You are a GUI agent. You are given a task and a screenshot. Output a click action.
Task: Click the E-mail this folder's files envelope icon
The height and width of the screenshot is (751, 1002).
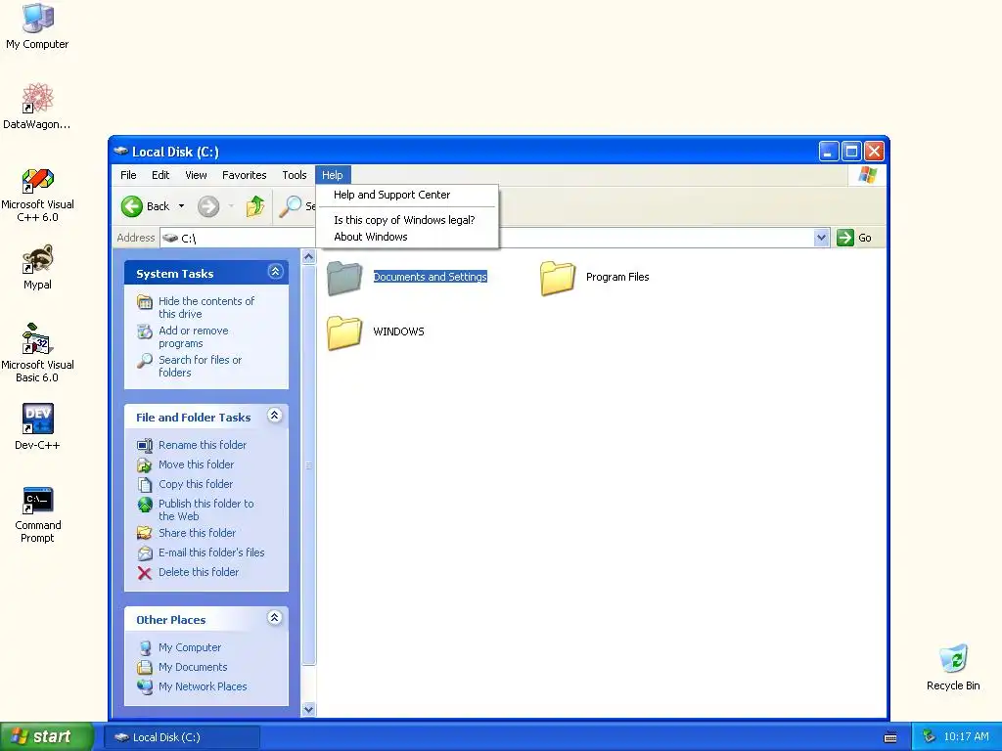pos(145,553)
